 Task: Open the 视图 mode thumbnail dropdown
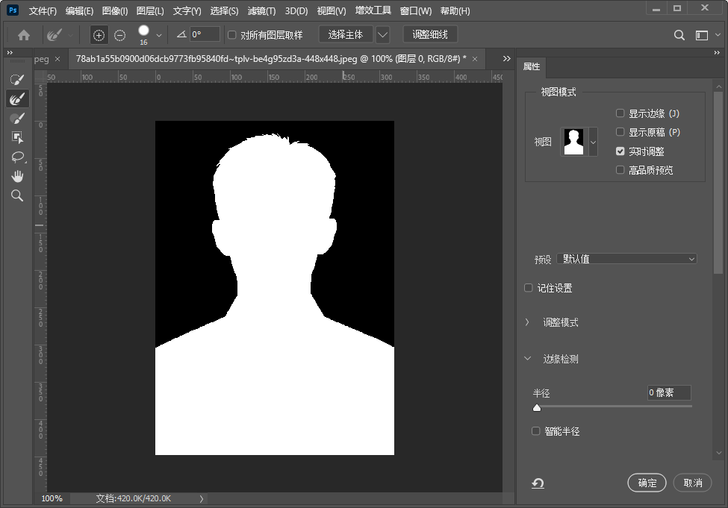click(593, 142)
